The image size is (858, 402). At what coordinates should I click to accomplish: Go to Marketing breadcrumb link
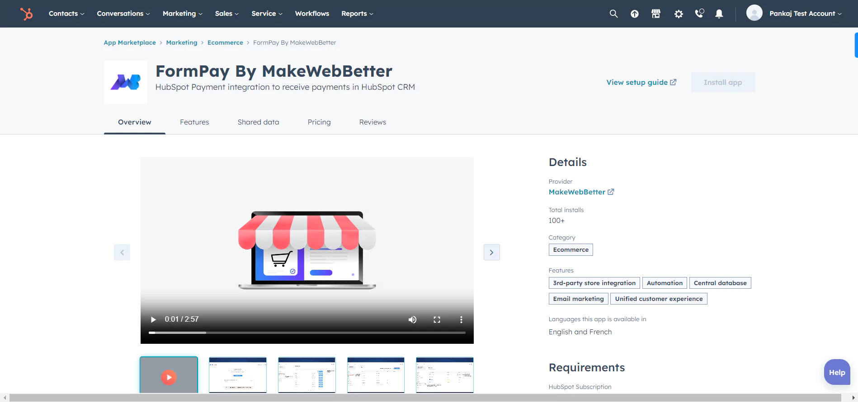click(x=182, y=42)
